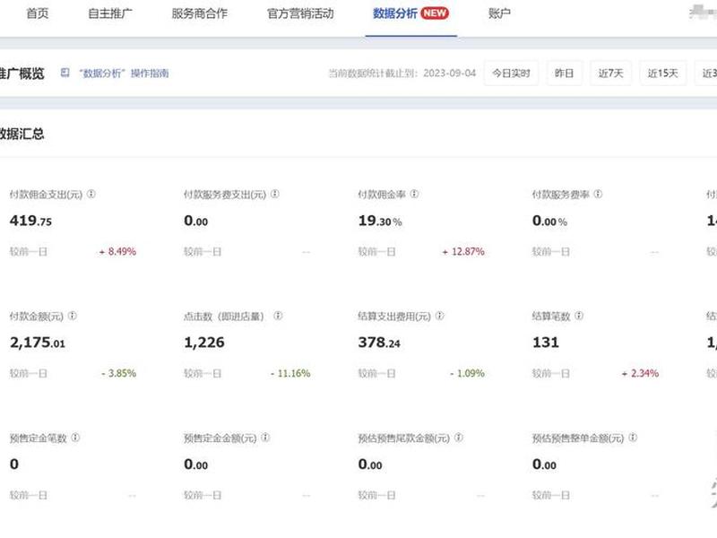Viewport: 717px width, 538px height.
Task: Click the 付款佣金支出(元) metric label
Action: (47, 195)
